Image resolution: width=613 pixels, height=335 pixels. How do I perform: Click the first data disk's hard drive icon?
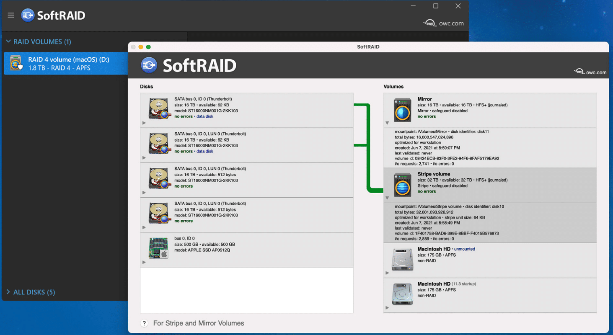159,109
